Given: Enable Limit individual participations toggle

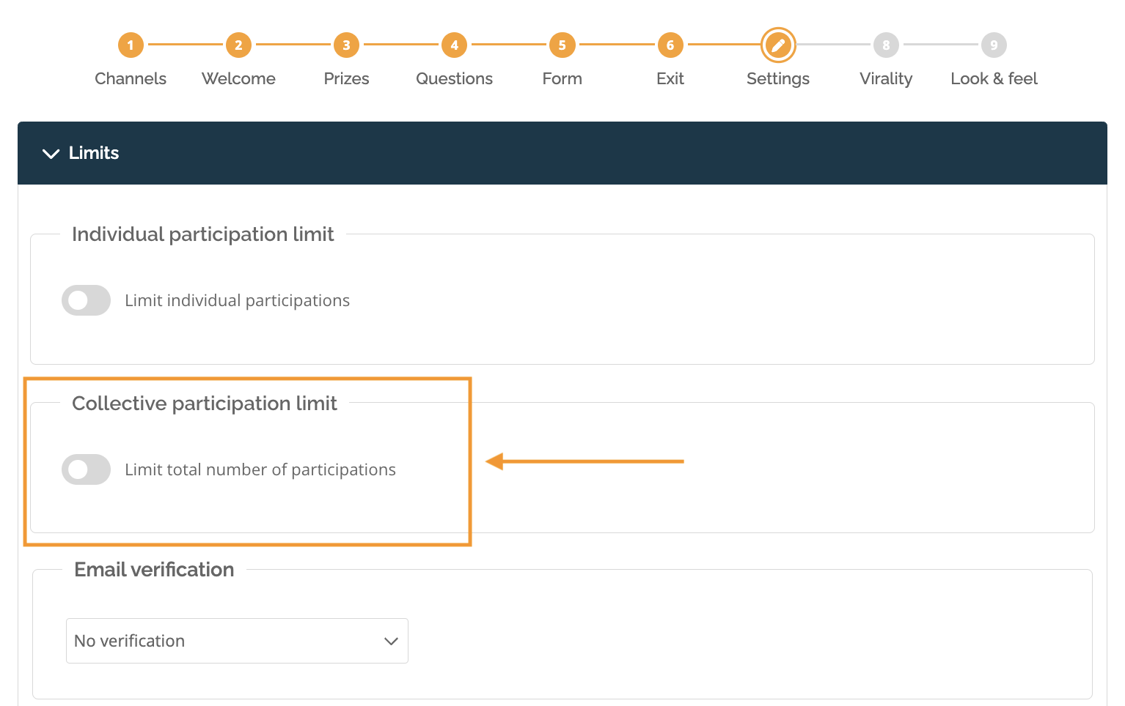Looking at the screenshot, I should click(86, 300).
